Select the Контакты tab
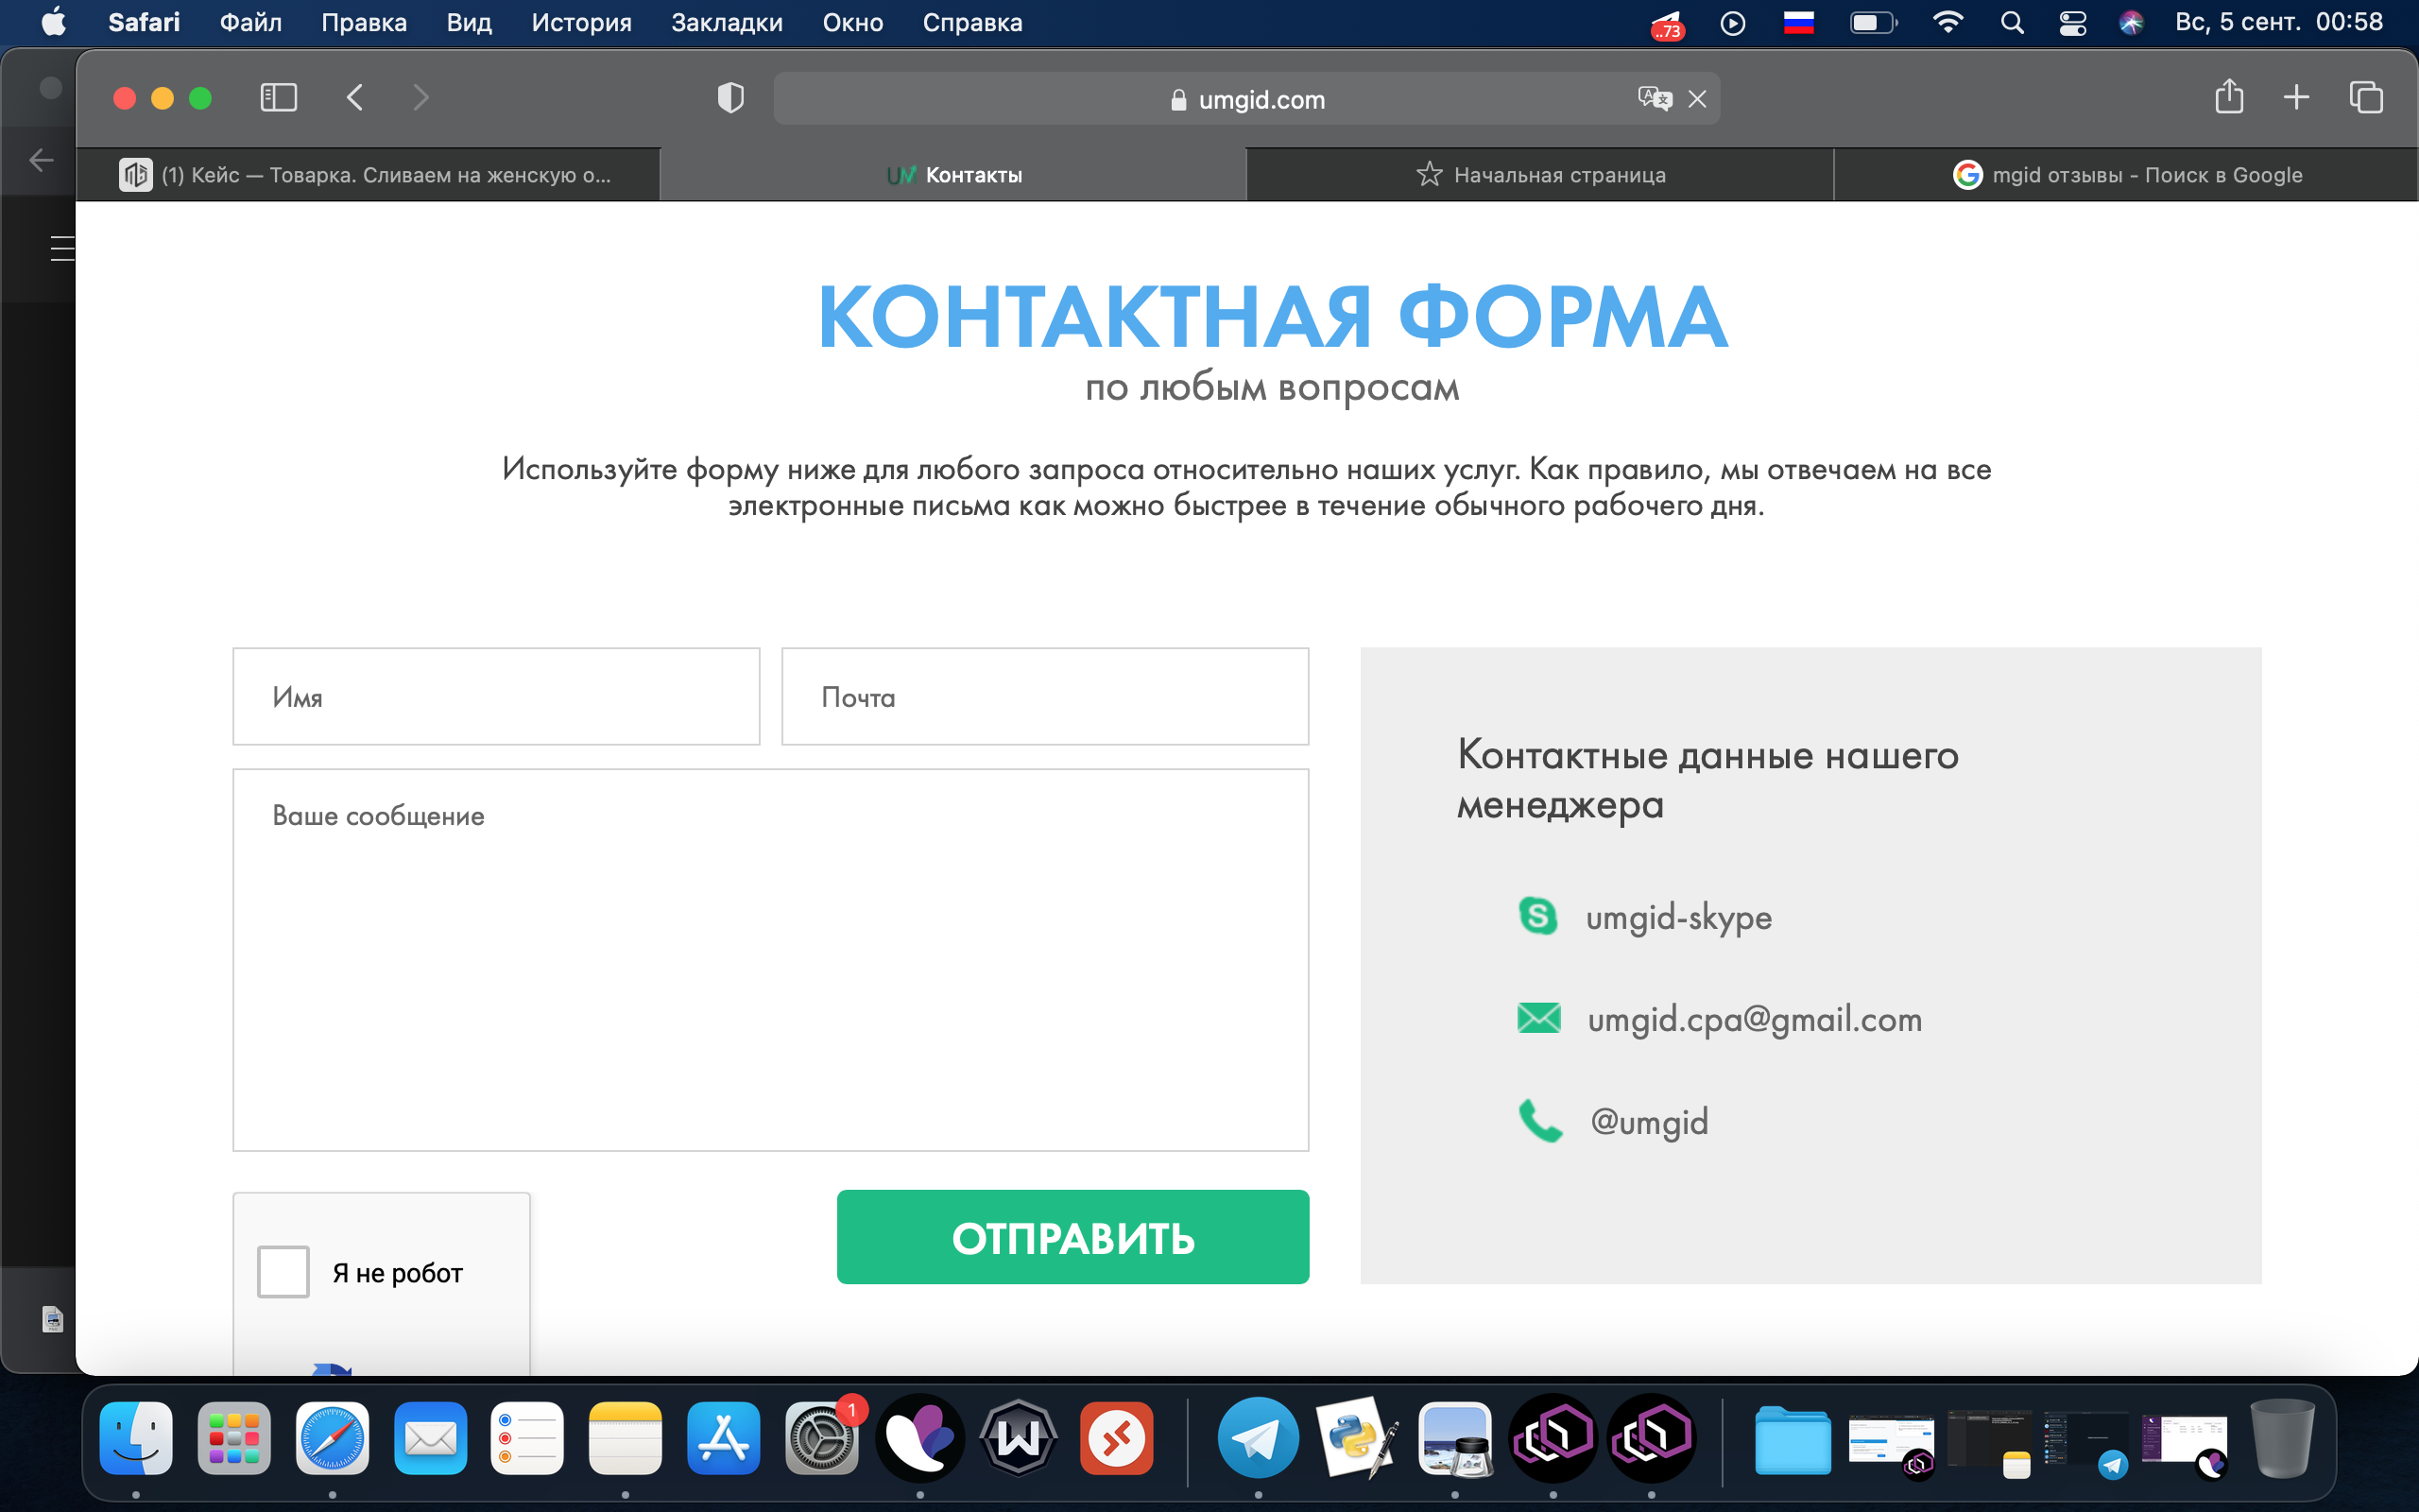 953,175
